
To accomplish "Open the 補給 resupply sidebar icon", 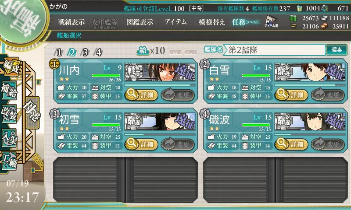I will (x=9, y=91).
